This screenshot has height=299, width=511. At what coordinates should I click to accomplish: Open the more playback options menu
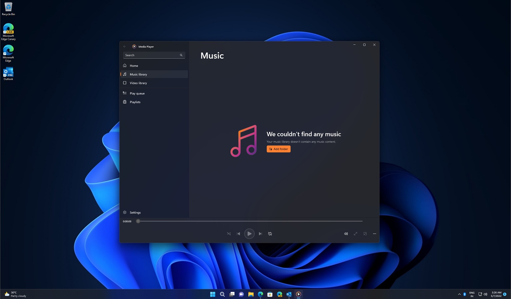(x=374, y=234)
